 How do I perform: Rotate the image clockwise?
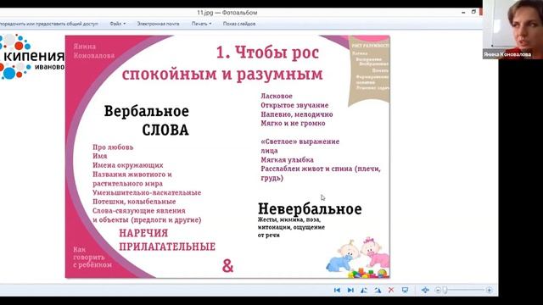(378, 290)
